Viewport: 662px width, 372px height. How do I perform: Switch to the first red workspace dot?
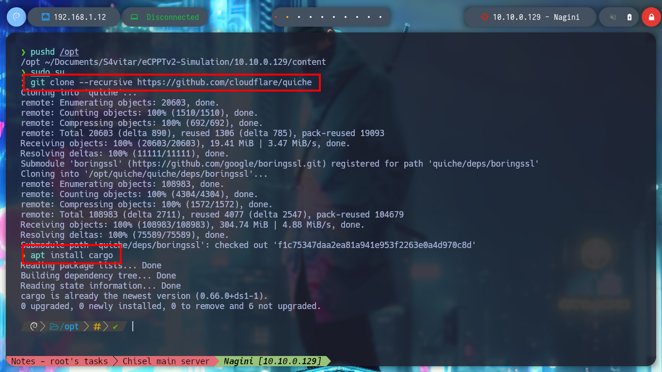(276, 17)
